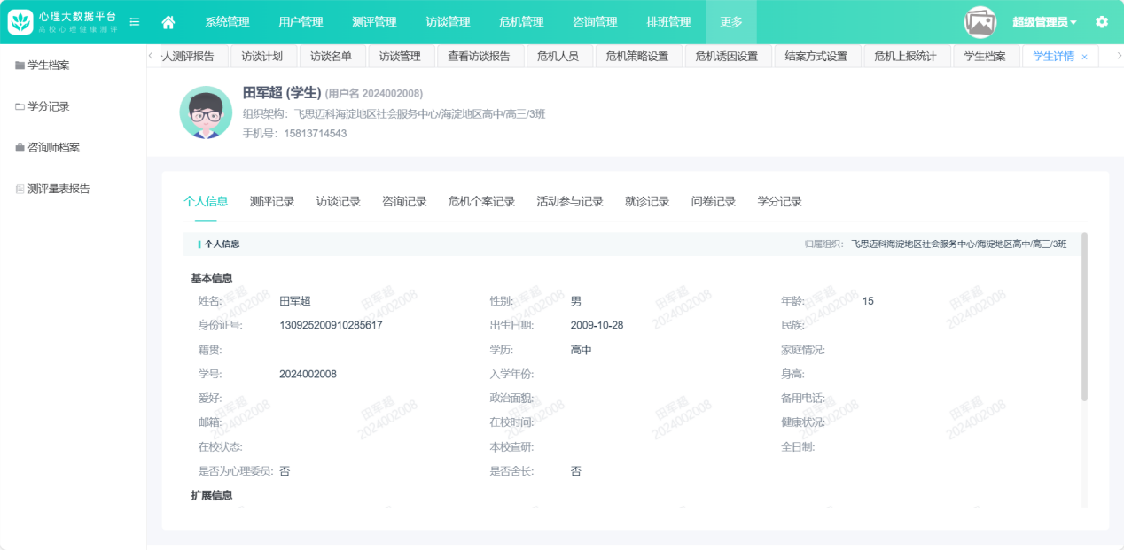Expand the 更多 navigation menu
This screenshot has width=1124, height=550.
(731, 22)
